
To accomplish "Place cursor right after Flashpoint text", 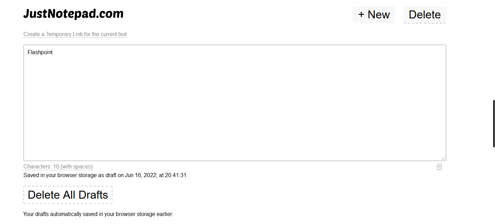I will pos(54,52).
